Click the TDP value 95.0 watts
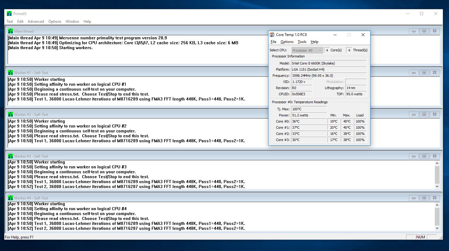 click(x=356, y=94)
